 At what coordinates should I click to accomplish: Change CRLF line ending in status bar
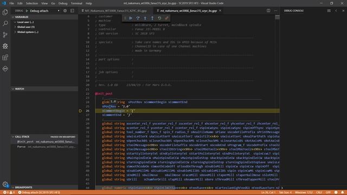319,192
